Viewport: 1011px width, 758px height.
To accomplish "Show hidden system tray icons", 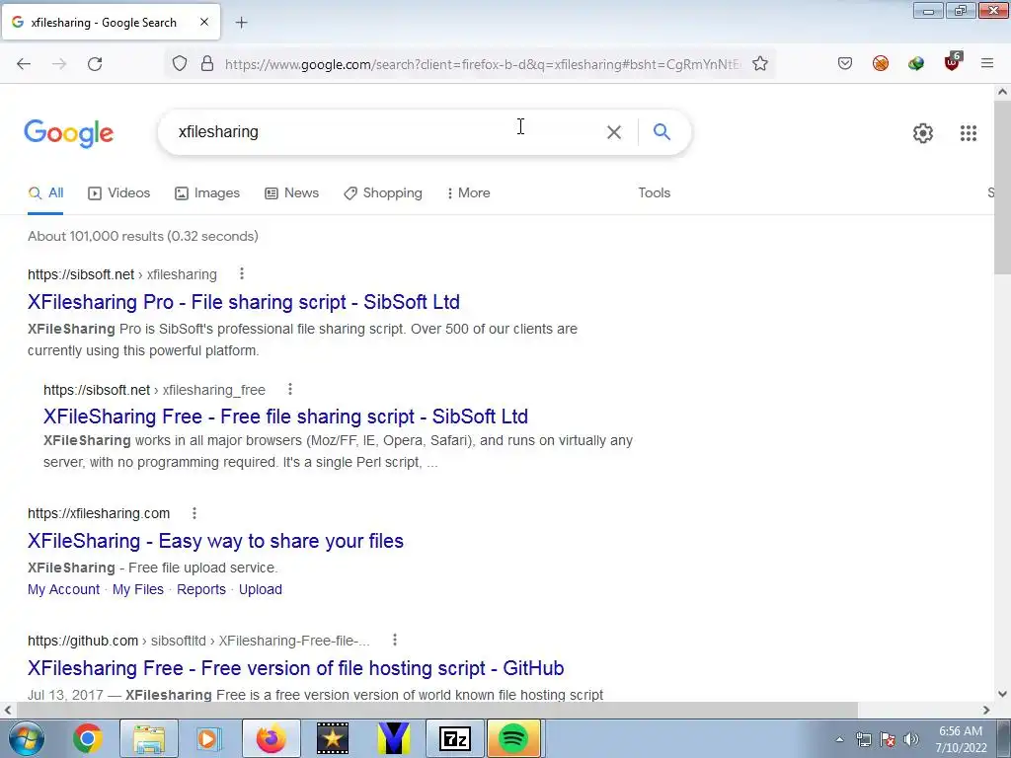I will 839,739.
